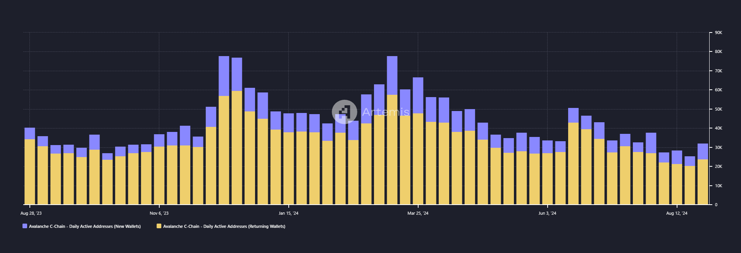Image resolution: width=741 pixels, height=253 pixels.
Task: Click the Artemis watermark text
Action: pyautogui.click(x=386, y=112)
